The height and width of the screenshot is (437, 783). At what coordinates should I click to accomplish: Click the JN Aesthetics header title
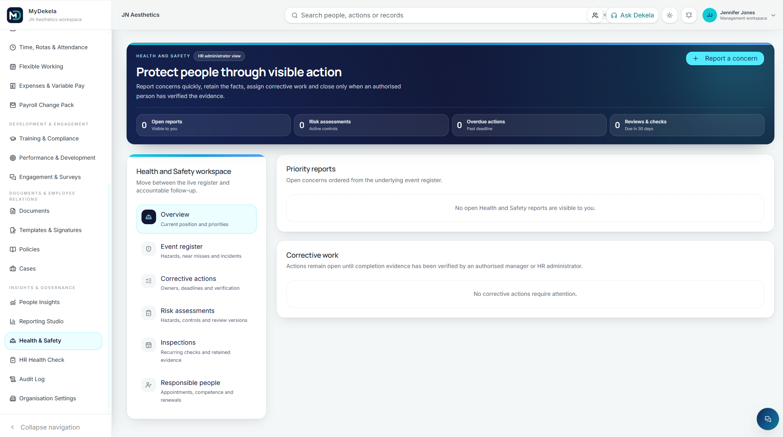click(140, 15)
